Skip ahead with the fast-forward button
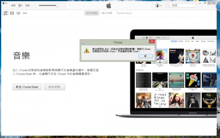Image resolution: width=220 pixels, height=138 pixels. click(28, 5)
